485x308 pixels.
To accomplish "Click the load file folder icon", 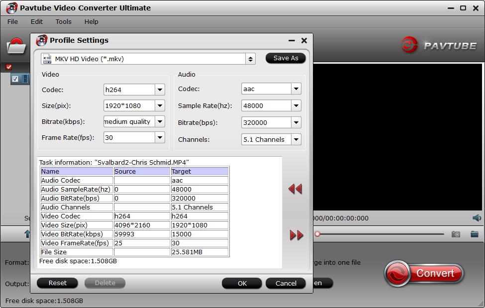I will click(x=16, y=46).
